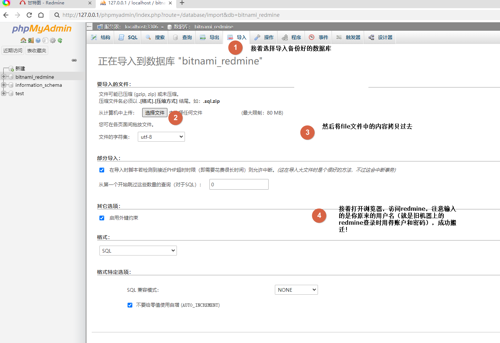Click the phpMyAdmin logo
Screen dimensions: 500x343
(x=42, y=29)
